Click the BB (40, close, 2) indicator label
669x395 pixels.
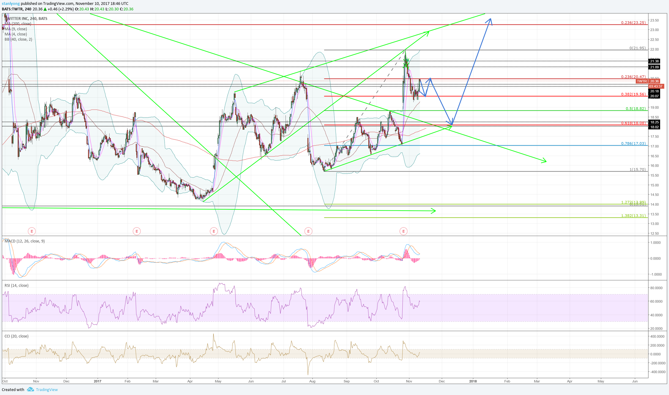(x=18, y=39)
